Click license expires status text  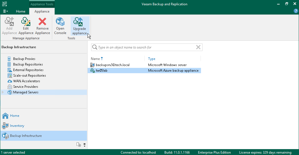265,152
